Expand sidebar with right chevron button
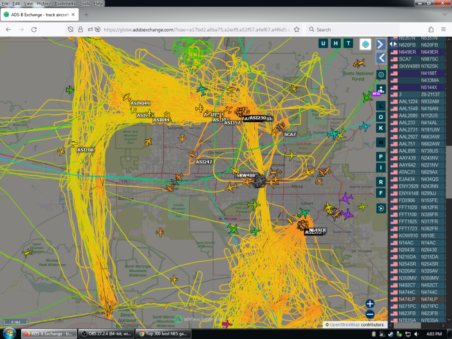The image size is (452, 339). pyautogui.click(x=380, y=45)
